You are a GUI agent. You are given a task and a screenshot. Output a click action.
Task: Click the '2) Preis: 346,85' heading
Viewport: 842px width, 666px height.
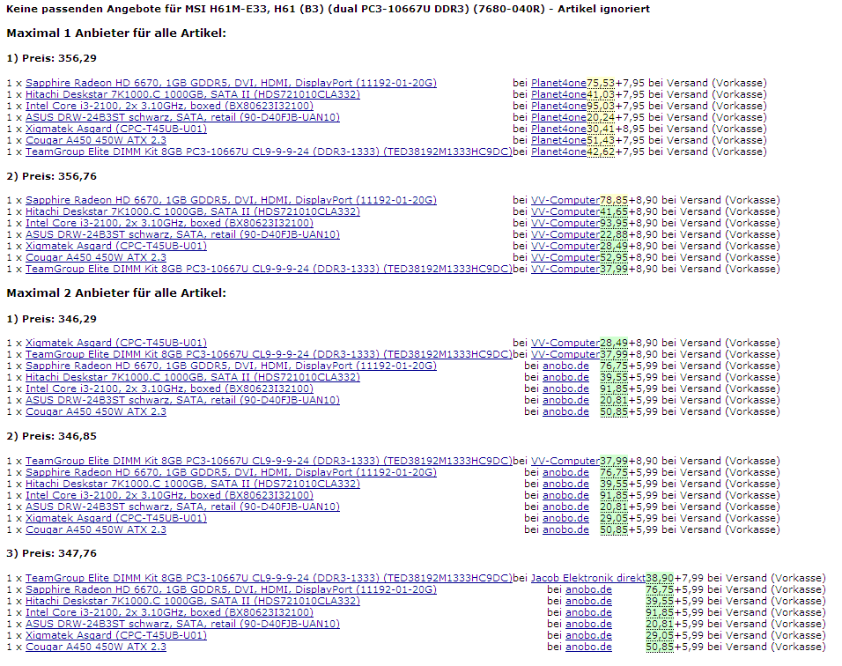[x=52, y=436]
